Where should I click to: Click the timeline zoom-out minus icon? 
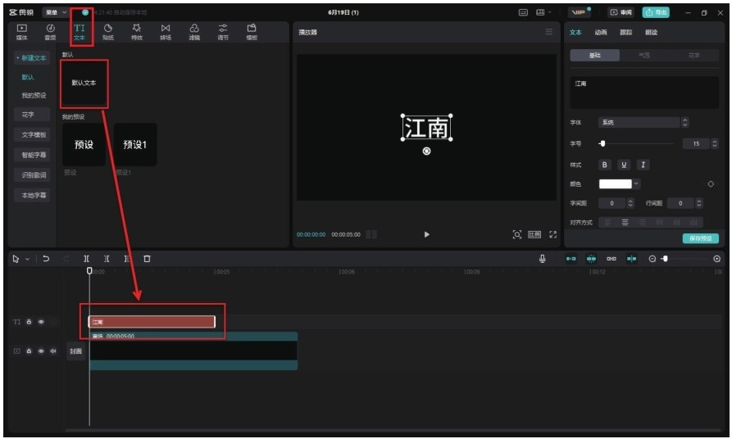tap(652, 259)
